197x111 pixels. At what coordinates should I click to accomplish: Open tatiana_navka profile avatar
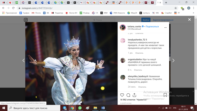[123, 27]
